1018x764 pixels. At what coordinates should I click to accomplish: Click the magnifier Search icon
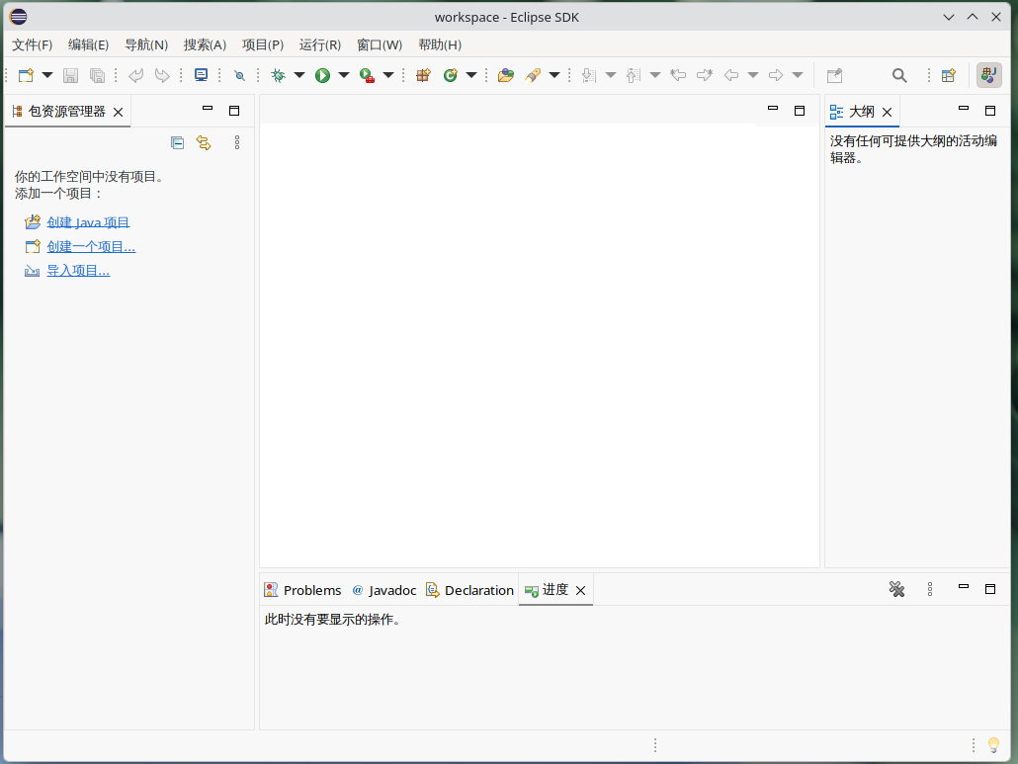pyautogui.click(x=899, y=75)
